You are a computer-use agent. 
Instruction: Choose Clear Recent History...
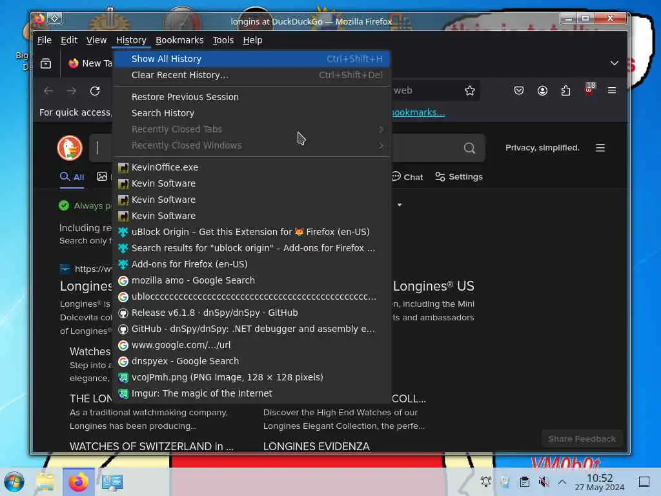coord(252,75)
